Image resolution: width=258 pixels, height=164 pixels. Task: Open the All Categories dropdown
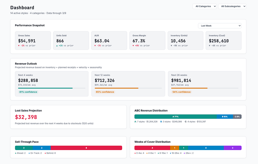point(205,6)
